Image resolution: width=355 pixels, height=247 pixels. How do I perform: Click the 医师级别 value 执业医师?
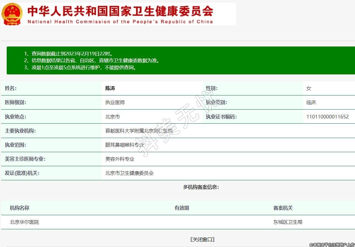click(x=115, y=103)
